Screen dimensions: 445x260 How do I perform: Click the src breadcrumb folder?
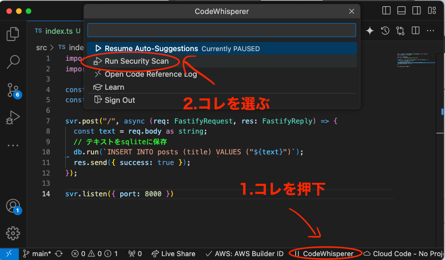pyautogui.click(x=42, y=48)
